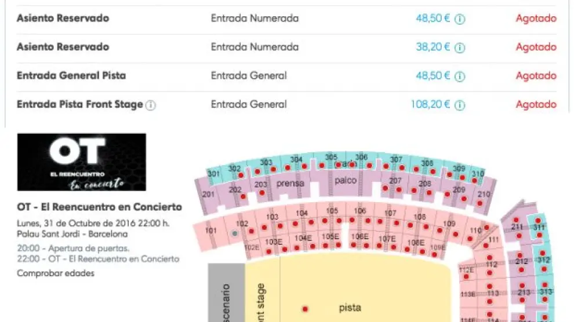Select seat section 101 on the map
The width and height of the screenshot is (574, 322).
(211, 232)
